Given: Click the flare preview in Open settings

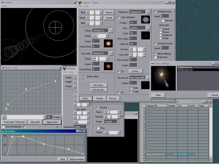Looking at the screenshot, I should point(163,79).
